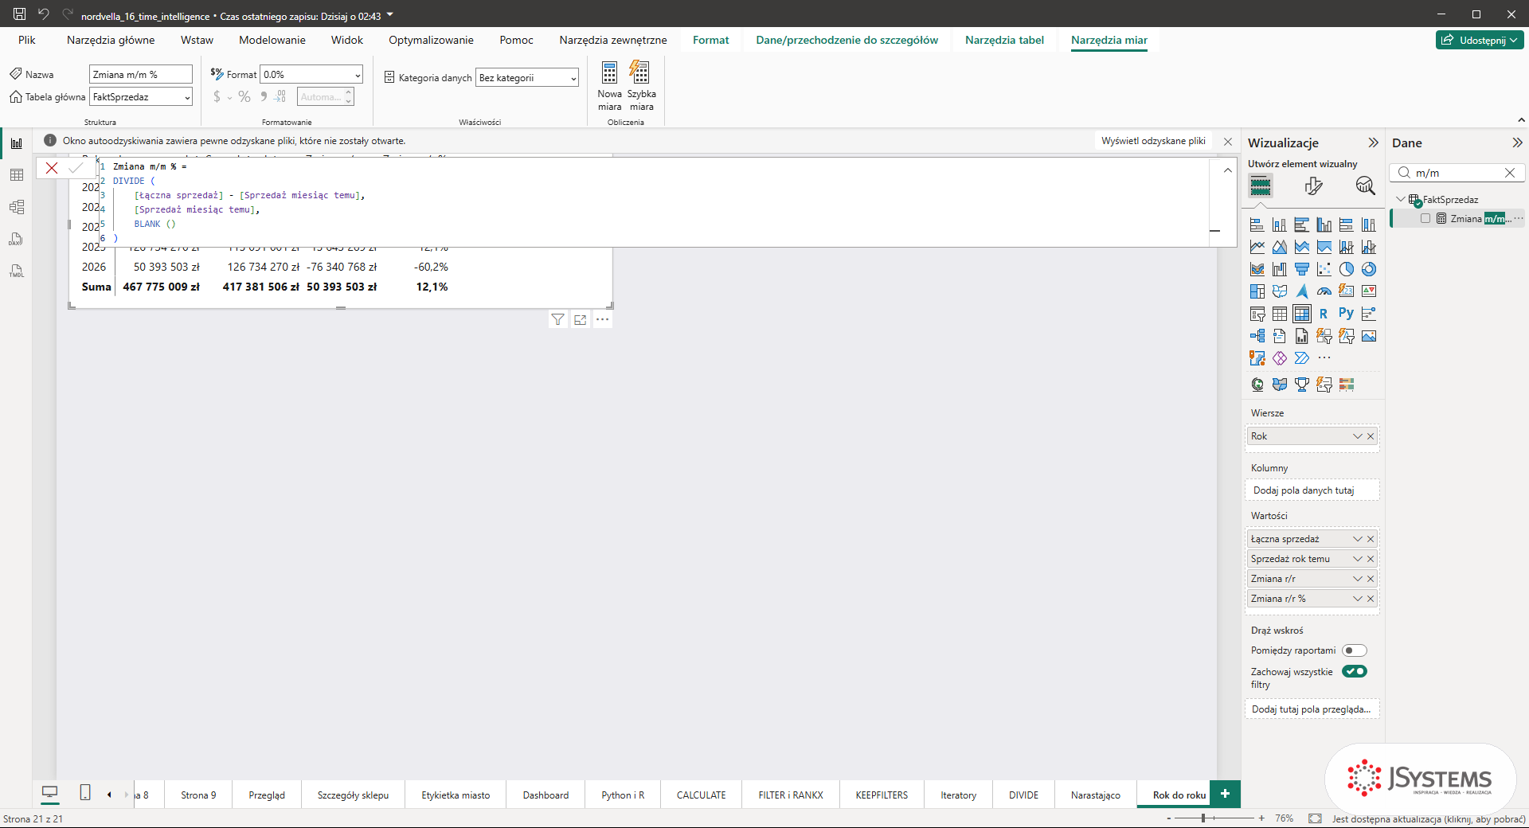Adjust the zoom slider in status bar

(x=1204, y=818)
